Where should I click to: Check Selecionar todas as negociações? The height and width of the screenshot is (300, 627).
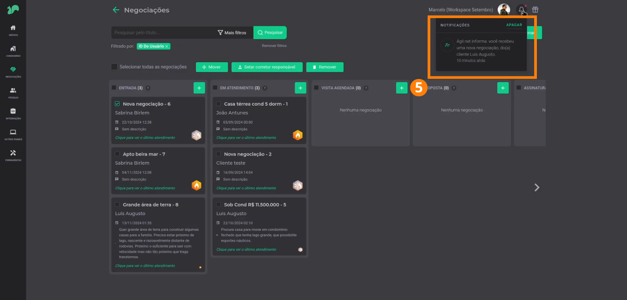coord(114,67)
